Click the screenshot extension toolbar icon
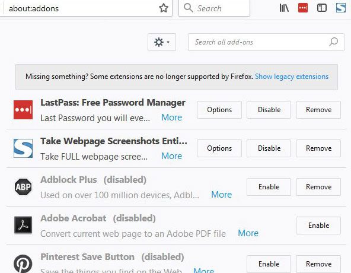The width and height of the screenshot is (351, 273). (341, 8)
